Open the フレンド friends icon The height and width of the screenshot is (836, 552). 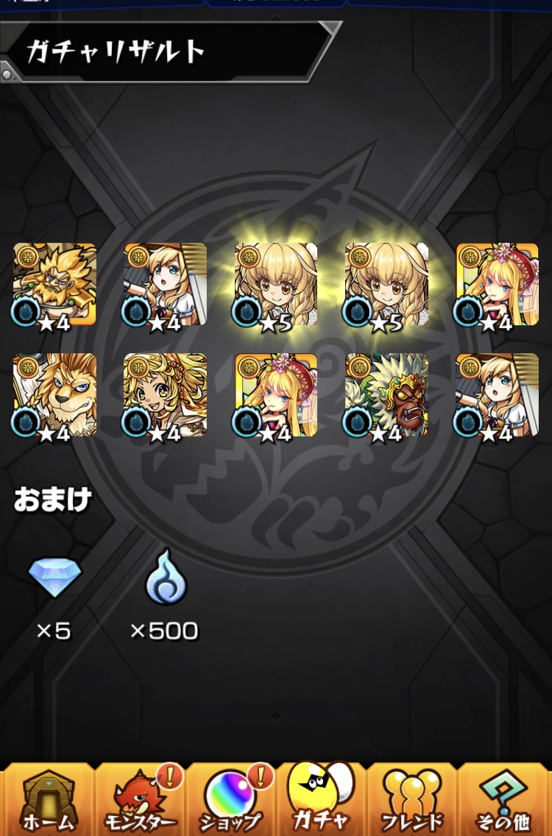tap(411, 799)
